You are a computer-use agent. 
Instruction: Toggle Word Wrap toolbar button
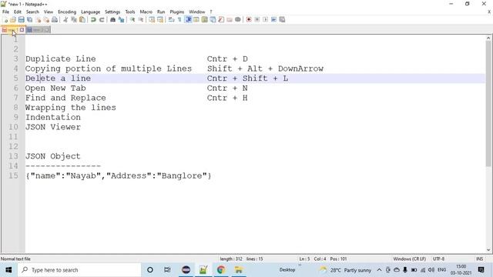click(x=171, y=19)
